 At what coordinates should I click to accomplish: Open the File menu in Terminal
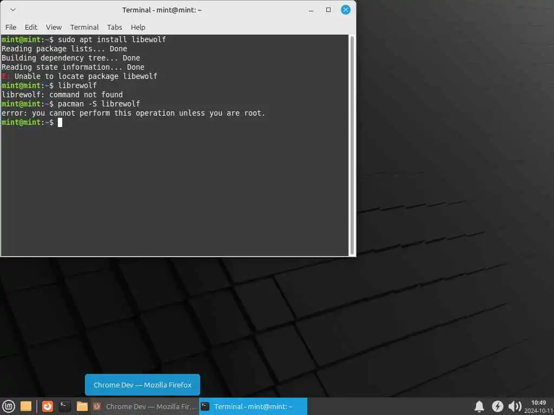pos(11,27)
